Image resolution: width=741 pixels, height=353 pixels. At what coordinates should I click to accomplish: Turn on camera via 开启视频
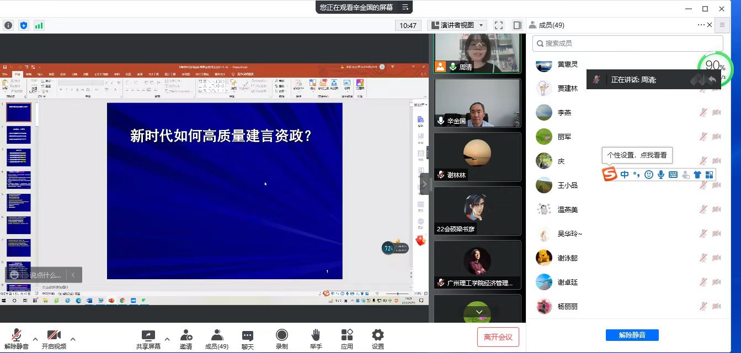(x=54, y=336)
